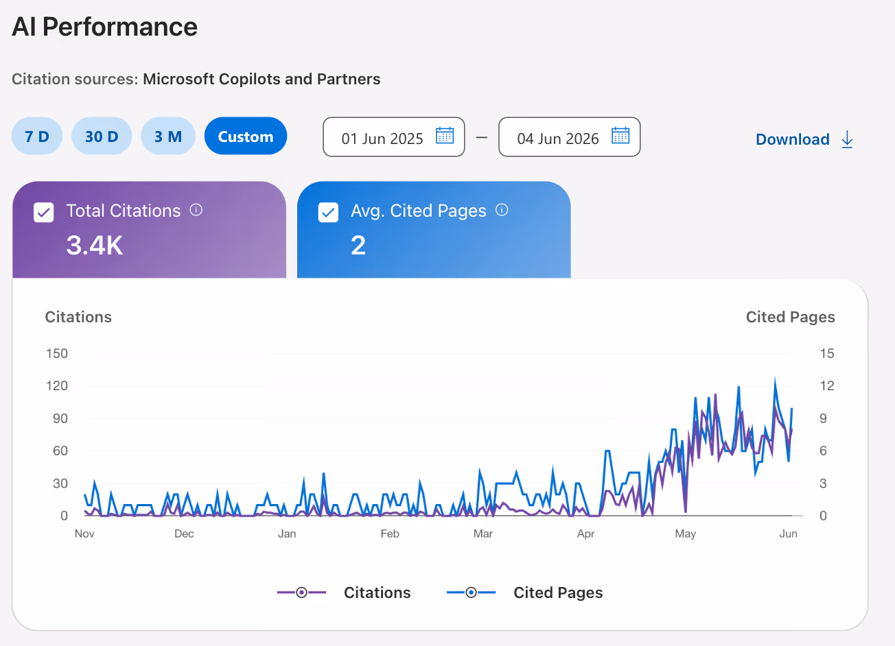Uncheck the Total Citations checkbox

click(44, 213)
